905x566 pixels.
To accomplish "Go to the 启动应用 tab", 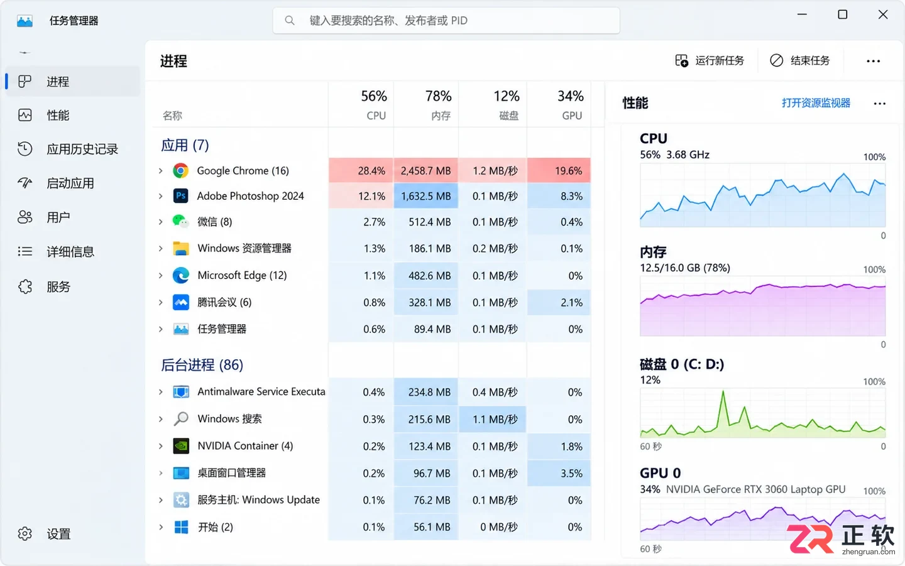I will [x=73, y=183].
